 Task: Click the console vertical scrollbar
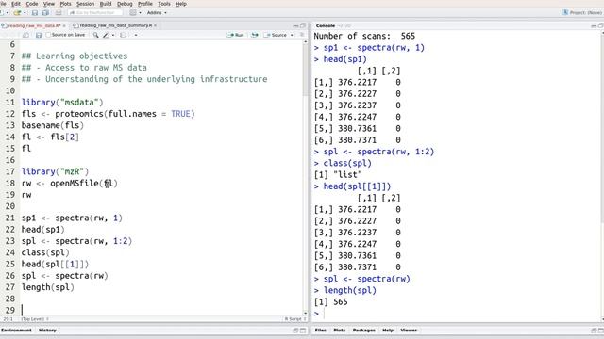[x=602, y=177]
